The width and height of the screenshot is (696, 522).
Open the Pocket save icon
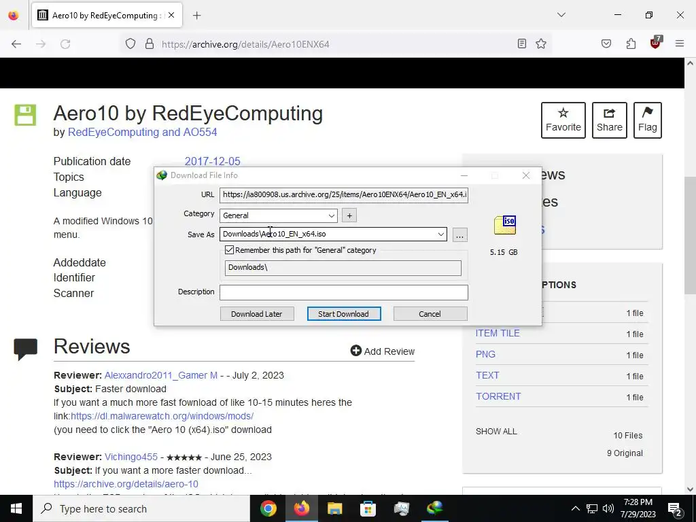pos(606,43)
